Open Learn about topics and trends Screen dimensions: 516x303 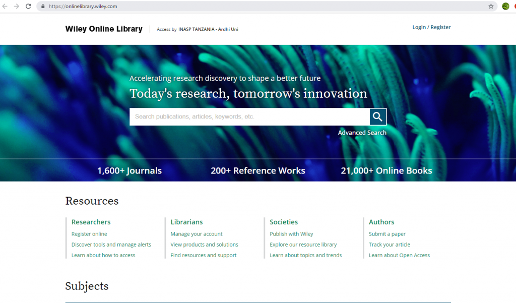point(306,255)
